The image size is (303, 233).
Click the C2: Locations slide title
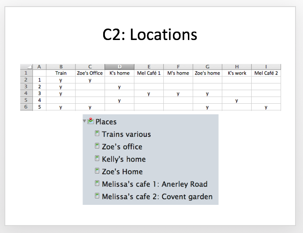[150, 34]
